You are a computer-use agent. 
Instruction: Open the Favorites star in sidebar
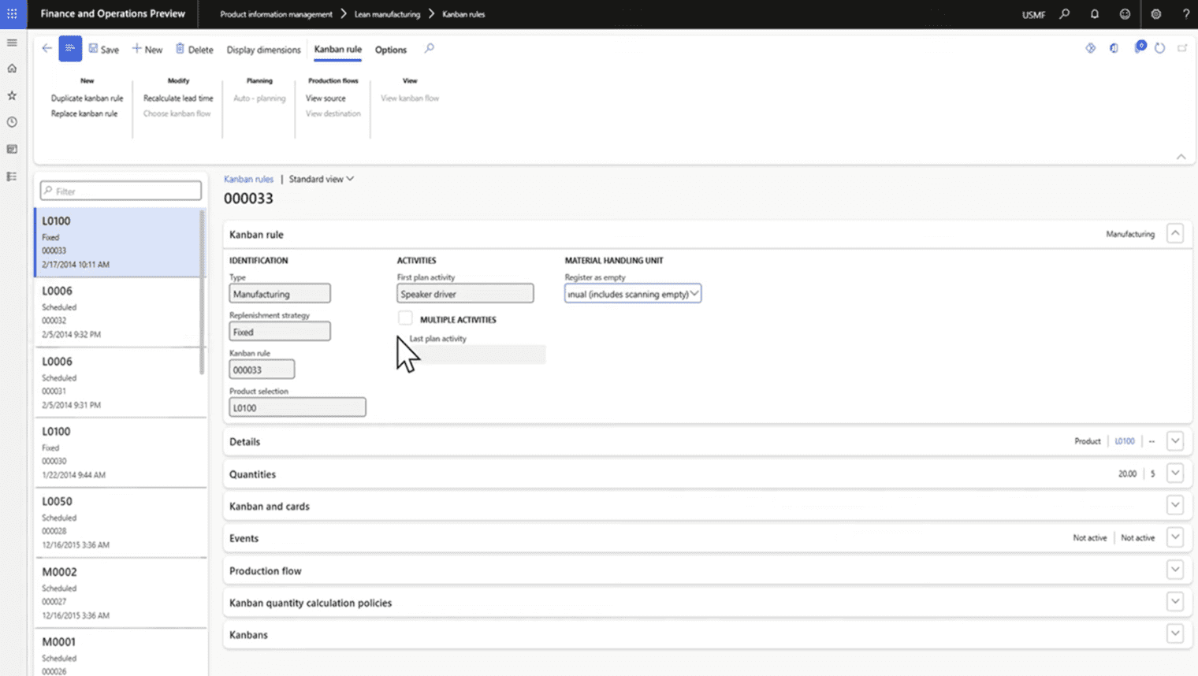click(x=12, y=95)
